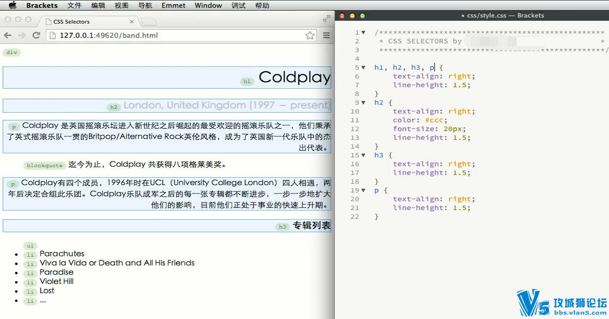Open the Apple menu
This screenshot has width=609, height=319.
point(12,5)
